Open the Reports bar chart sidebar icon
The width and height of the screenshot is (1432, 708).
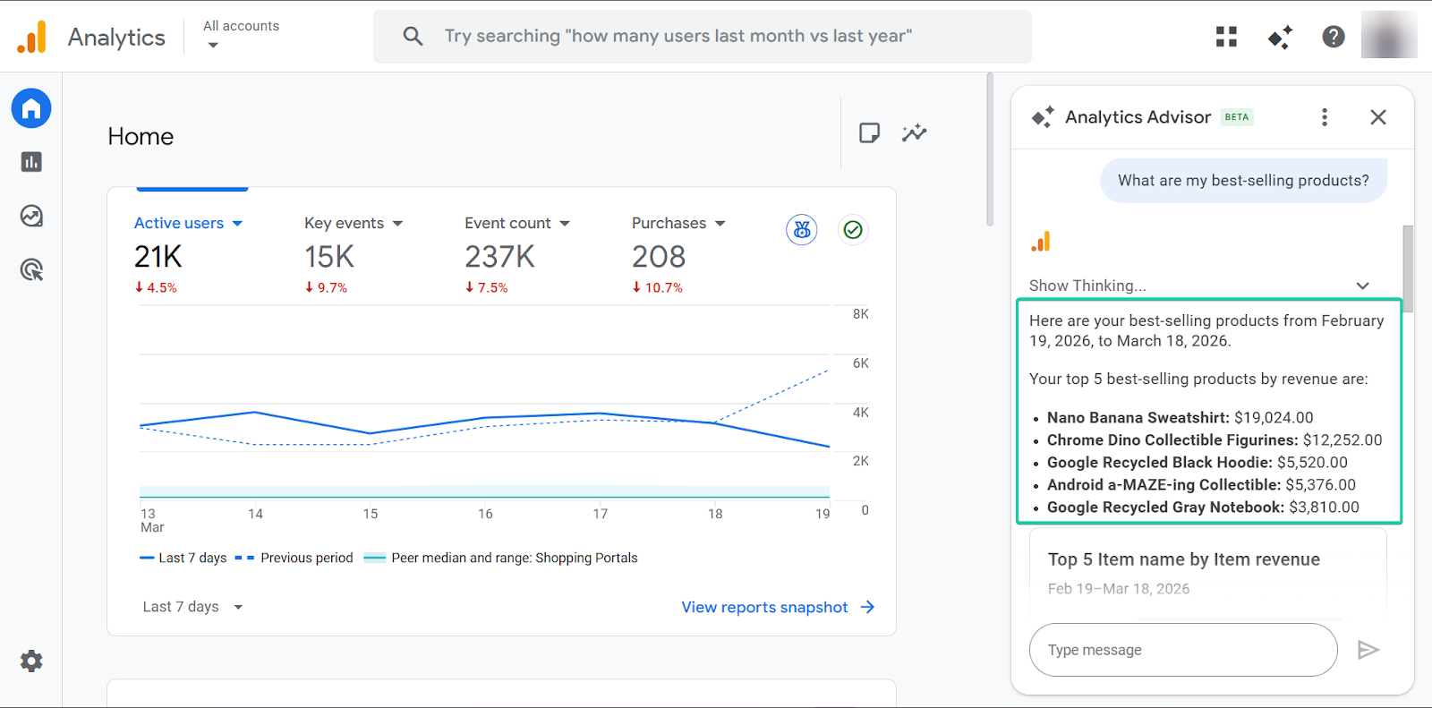pyautogui.click(x=31, y=162)
